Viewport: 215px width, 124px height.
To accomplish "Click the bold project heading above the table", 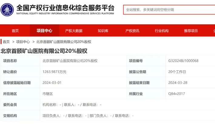I will (44, 51).
